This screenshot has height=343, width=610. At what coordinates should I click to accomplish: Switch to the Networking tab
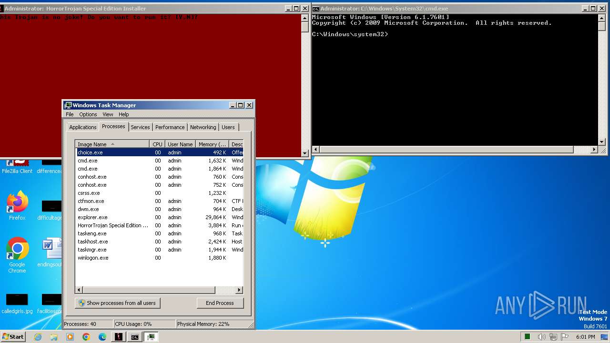203,127
